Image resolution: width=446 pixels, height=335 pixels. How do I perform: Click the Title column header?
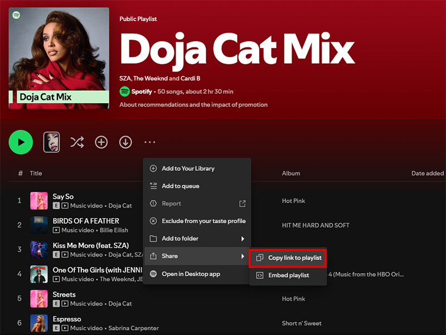point(36,173)
